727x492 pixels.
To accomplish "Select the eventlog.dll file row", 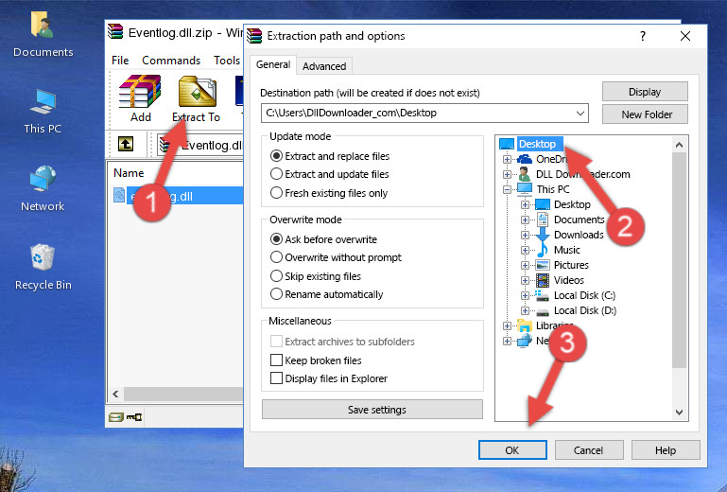I will [178, 196].
